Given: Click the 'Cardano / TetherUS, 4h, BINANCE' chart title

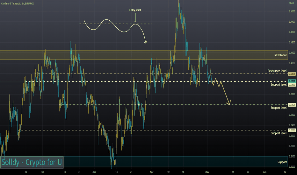Looking at the screenshot, I should [18, 3].
